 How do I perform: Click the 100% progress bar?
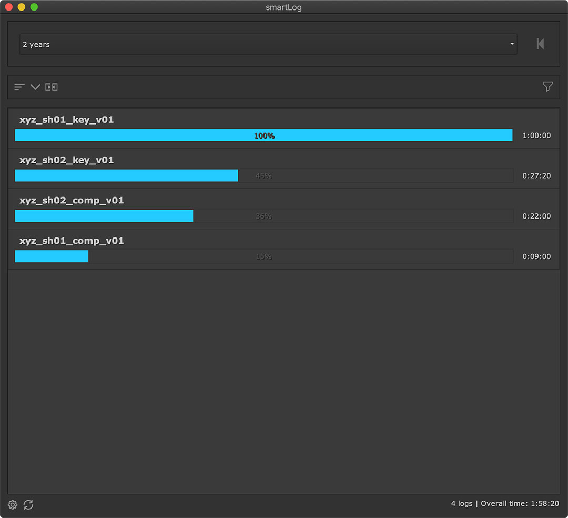[263, 136]
